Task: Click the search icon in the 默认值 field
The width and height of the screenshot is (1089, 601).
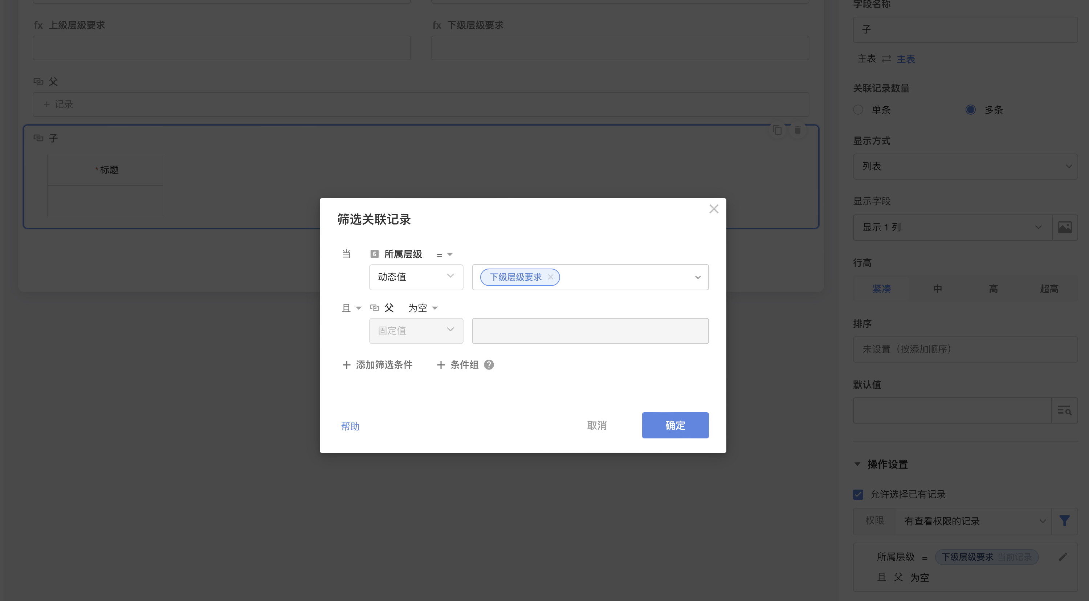Action: [1065, 410]
